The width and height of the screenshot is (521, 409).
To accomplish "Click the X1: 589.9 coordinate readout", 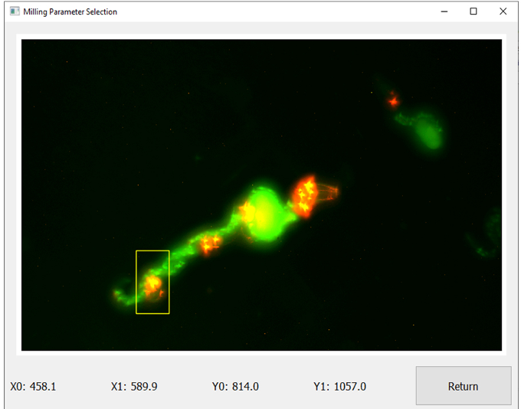I will pyautogui.click(x=134, y=387).
